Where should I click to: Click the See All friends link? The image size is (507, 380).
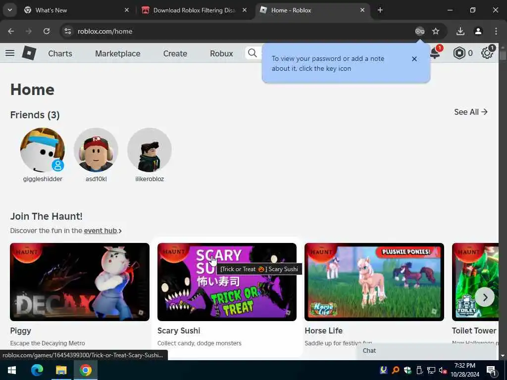pos(471,112)
